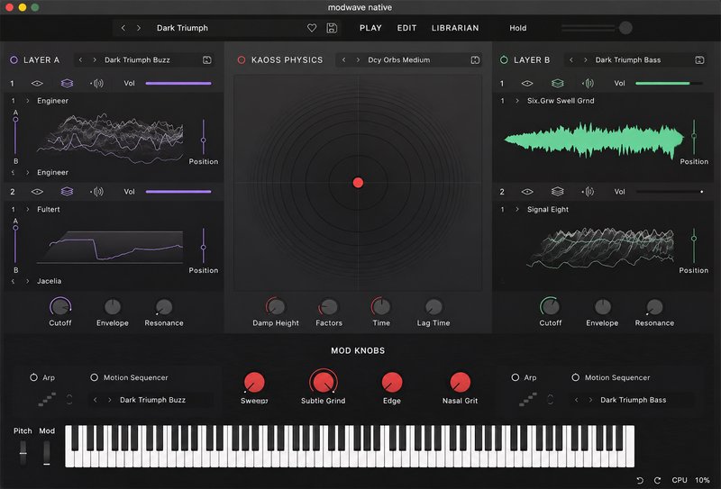Click Dark Triumph Bass motion sequencer name
Image resolution: width=721 pixels, height=489 pixels.
634,400
